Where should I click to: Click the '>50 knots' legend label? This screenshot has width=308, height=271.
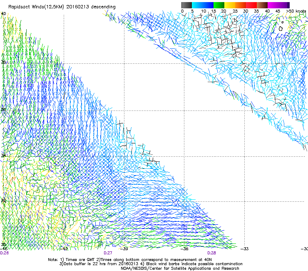pyautogui.click(x=296, y=11)
